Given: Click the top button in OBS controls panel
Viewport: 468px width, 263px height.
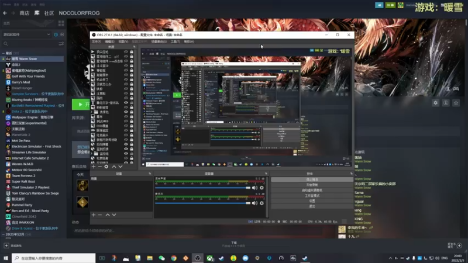Looking at the screenshot, I should 312,179.
